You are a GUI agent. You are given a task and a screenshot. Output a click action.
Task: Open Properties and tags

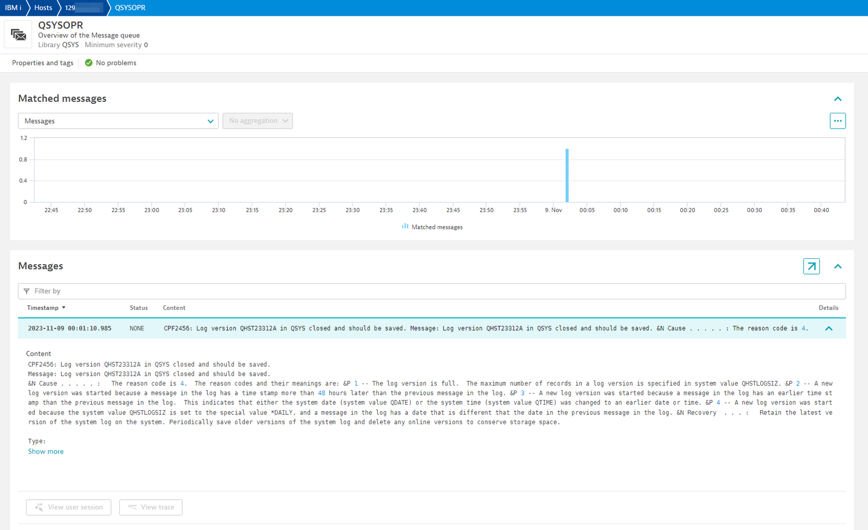(43, 63)
